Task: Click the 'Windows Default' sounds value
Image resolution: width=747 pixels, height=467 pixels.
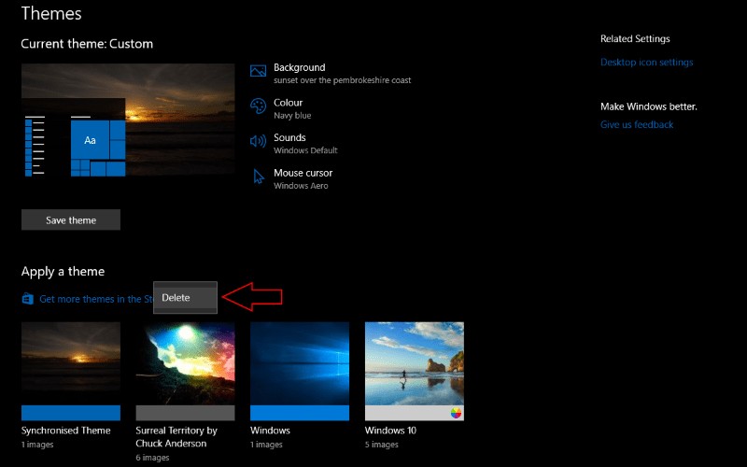Action: (x=305, y=150)
